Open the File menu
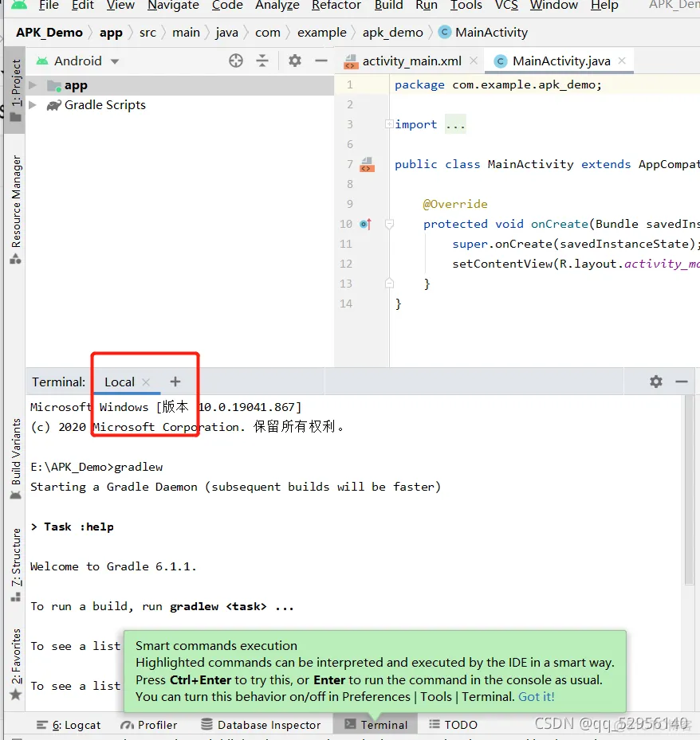The width and height of the screenshot is (700, 740). [49, 6]
